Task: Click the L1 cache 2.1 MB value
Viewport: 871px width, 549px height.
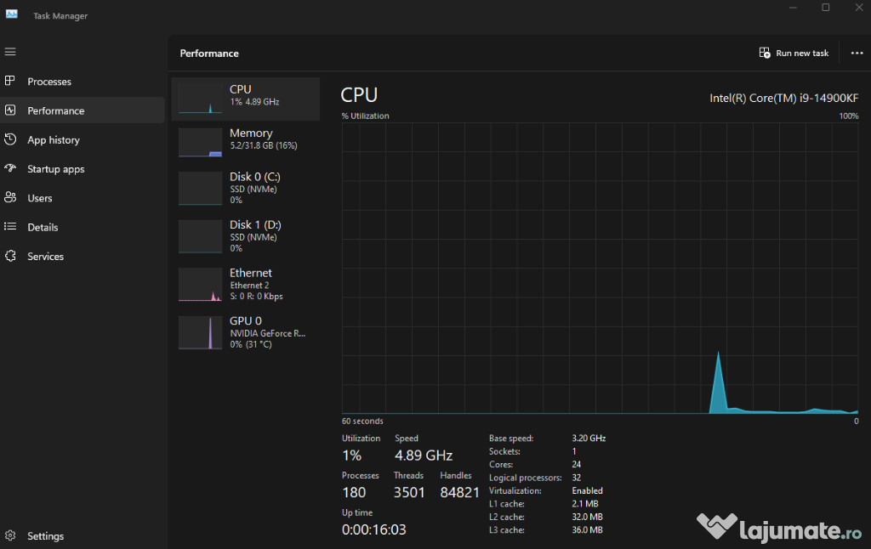Action: tap(585, 504)
